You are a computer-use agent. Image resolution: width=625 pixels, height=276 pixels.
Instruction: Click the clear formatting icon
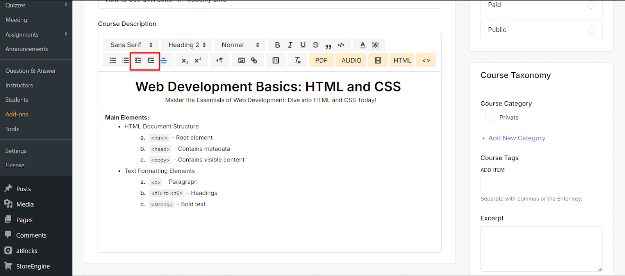(x=298, y=61)
